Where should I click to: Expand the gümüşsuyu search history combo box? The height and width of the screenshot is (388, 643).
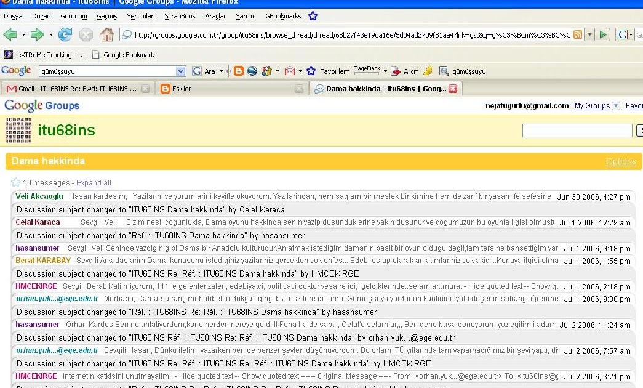point(180,71)
